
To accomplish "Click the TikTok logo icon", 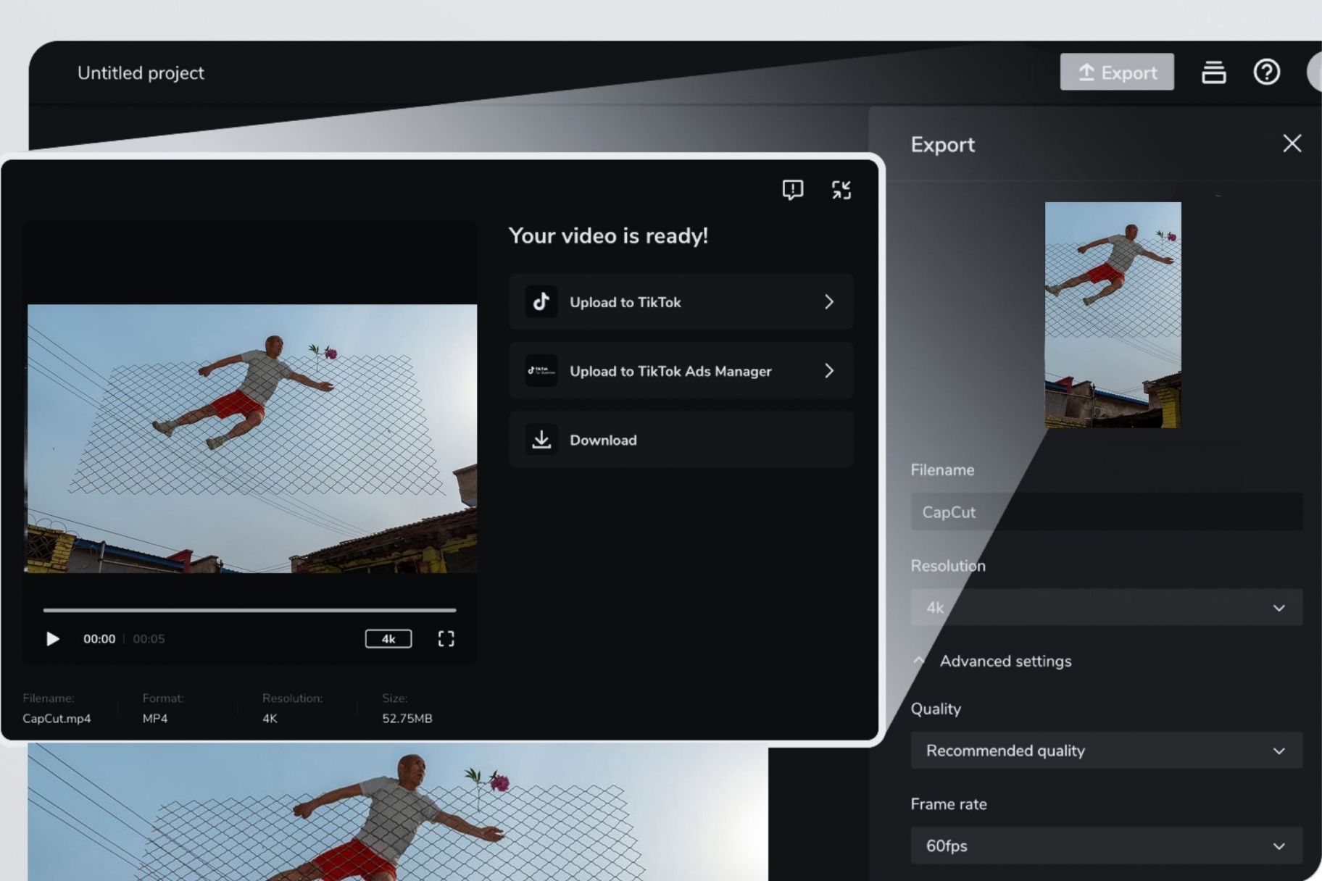I will [x=541, y=302].
